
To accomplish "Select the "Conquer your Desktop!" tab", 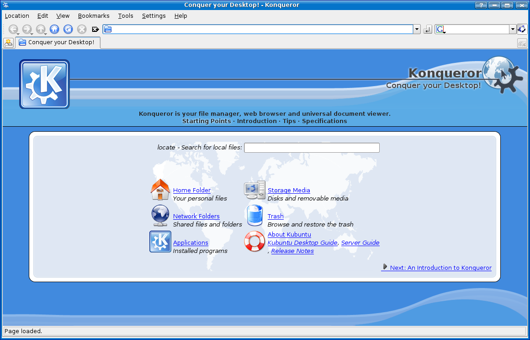I will pos(58,42).
